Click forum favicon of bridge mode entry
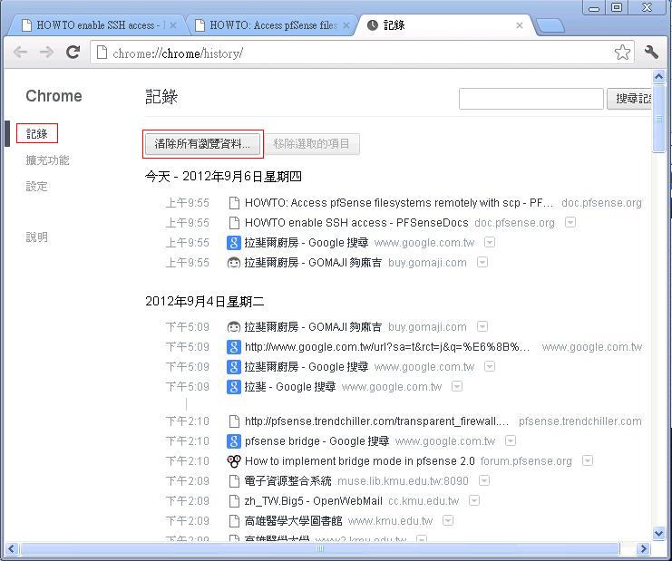672x561 pixels. click(x=234, y=461)
